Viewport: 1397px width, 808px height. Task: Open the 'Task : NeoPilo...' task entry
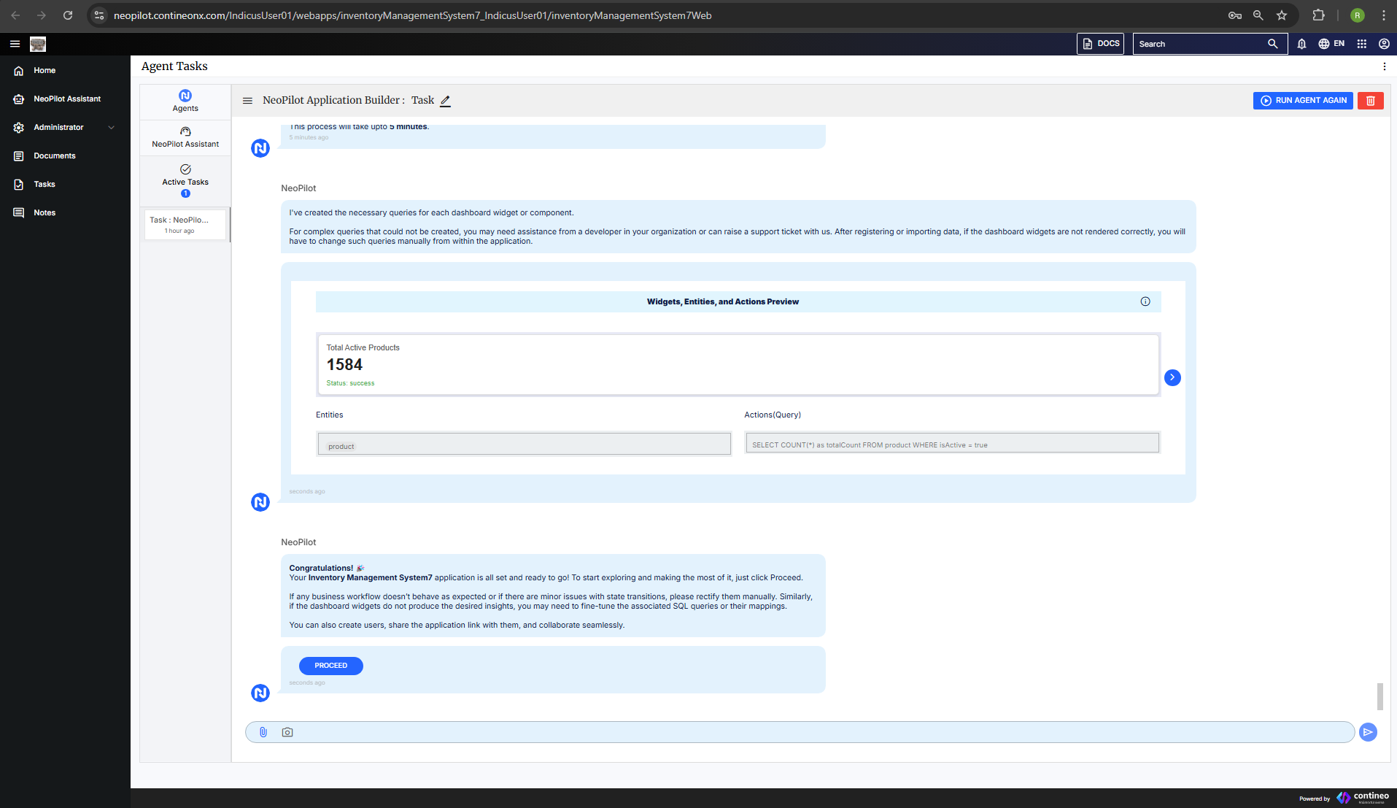click(x=185, y=225)
